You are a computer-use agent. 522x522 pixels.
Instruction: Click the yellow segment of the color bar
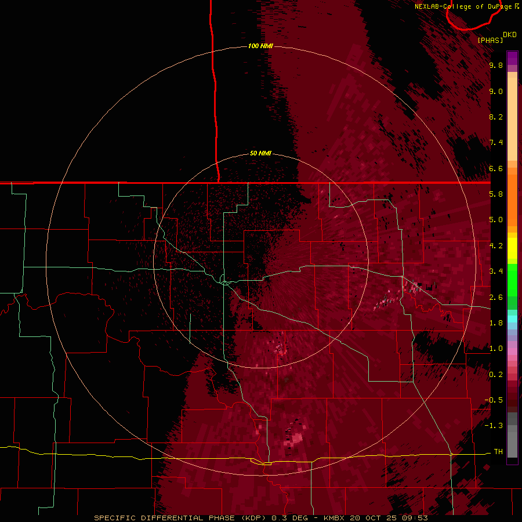(512, 248)
